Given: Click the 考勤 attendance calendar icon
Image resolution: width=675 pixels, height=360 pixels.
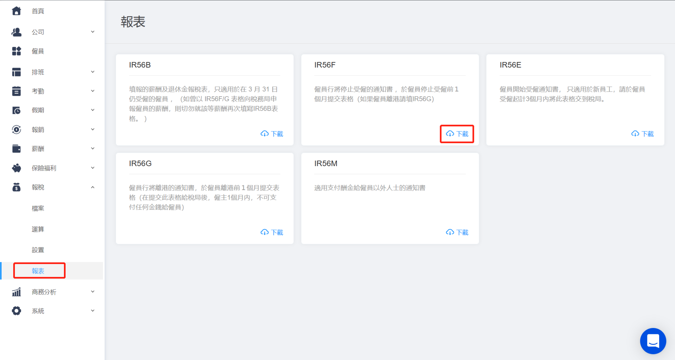Looking at the screenshot, I should click(x=16, y=91).
